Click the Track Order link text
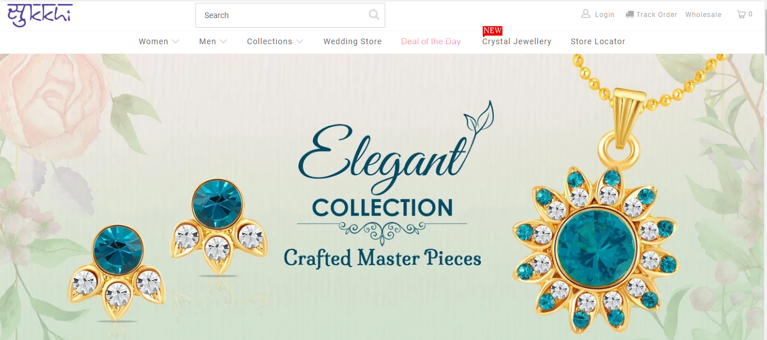The height and width of the screenshot is (340, 767). pos(657,15)
